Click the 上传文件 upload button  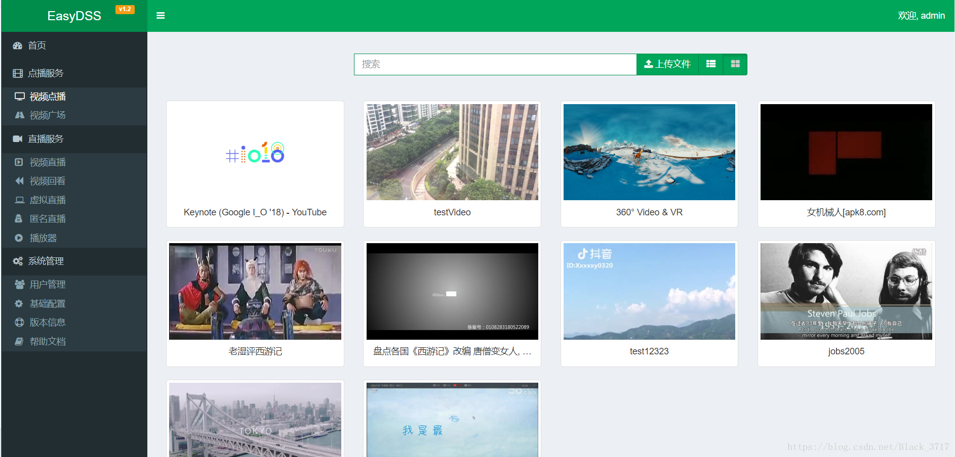tap(667, 64)
